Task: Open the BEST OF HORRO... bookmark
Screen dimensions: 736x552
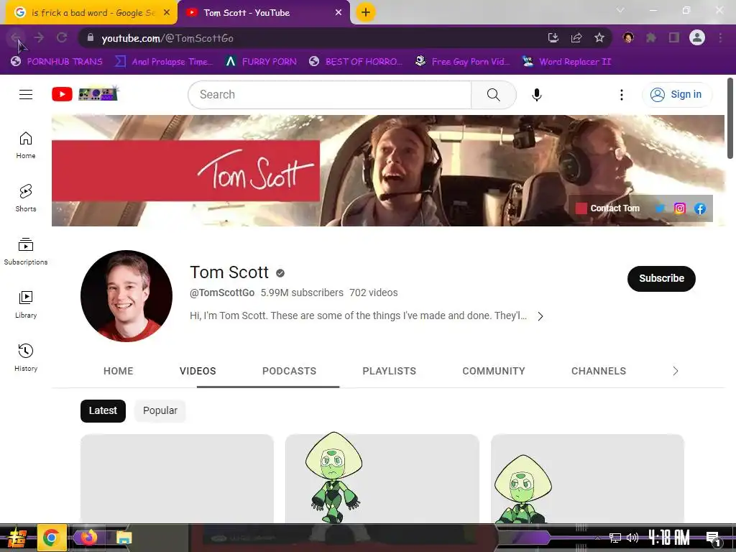Action: point(355,62)
